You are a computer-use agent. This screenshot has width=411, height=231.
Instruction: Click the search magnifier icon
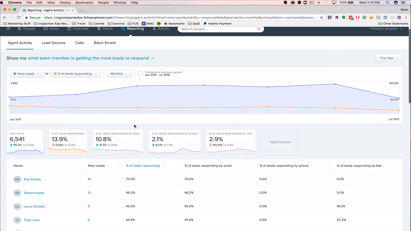coord(259,29)
